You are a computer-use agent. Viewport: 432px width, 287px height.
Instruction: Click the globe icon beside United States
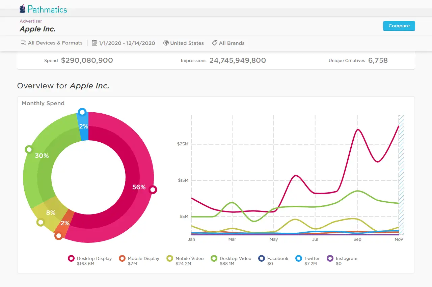(166, 43)
